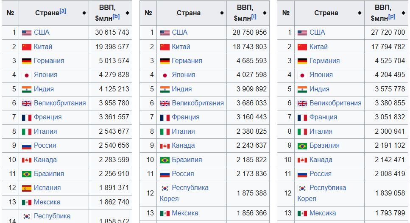The width and height of the screenshot is (410, 223).
Task: Open Великобритания link in second table
Action: [198, 103]
